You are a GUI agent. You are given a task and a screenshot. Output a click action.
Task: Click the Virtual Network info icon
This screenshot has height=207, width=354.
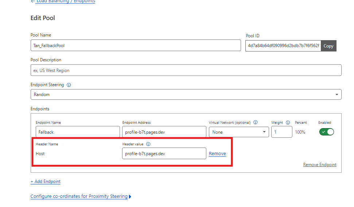[x=255, y=123]
